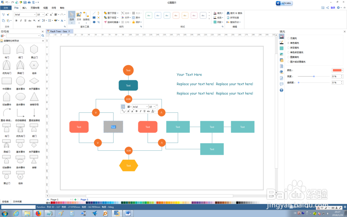Switch to the 页面布局 ribbon tab
The width and height of the screenshot is (347, 217).
click(x=35, y=8)
